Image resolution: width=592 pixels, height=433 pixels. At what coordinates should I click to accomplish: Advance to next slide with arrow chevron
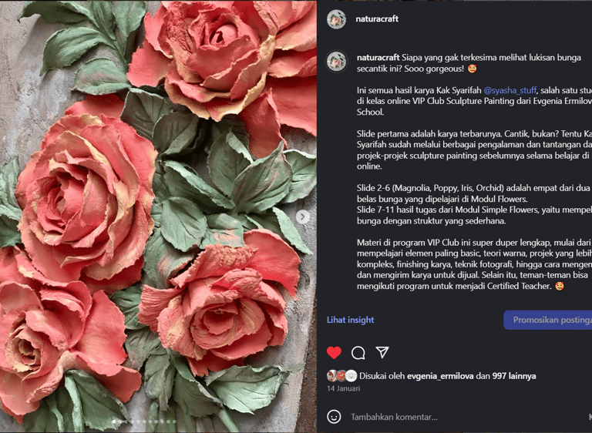(302, 216)
